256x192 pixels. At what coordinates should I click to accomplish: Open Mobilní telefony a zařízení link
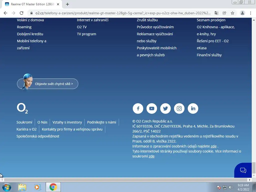coord(31,44)
